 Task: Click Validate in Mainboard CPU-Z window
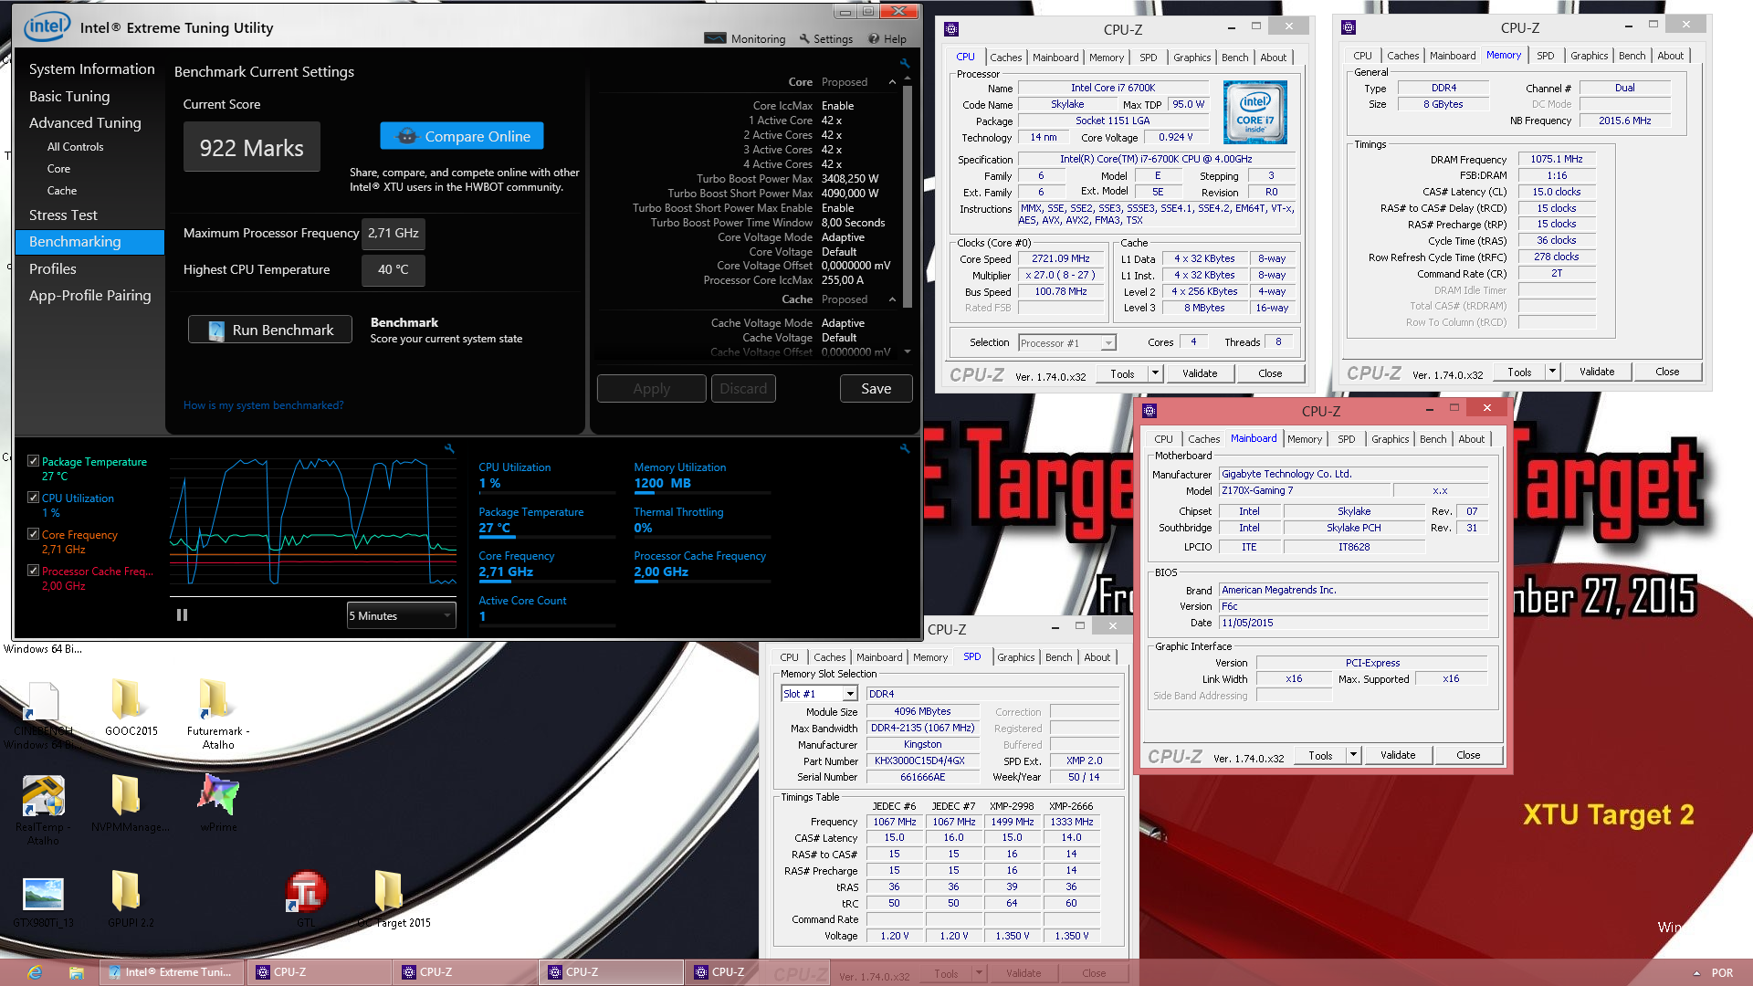(x=1398, y=755)
